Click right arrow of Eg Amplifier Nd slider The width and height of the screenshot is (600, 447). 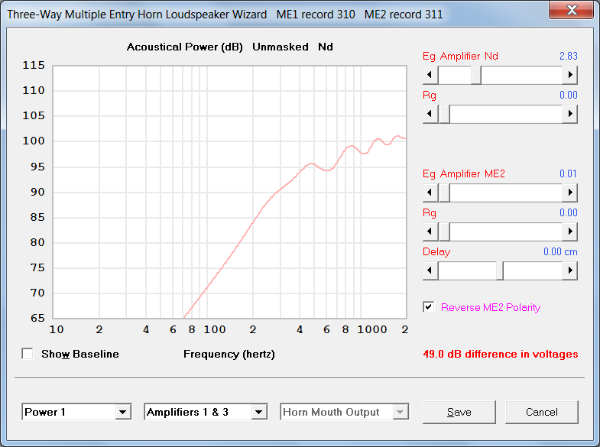[569, 75]
